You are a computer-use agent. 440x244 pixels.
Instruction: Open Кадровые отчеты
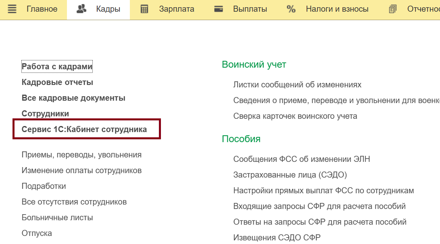[x=57, y=83]
